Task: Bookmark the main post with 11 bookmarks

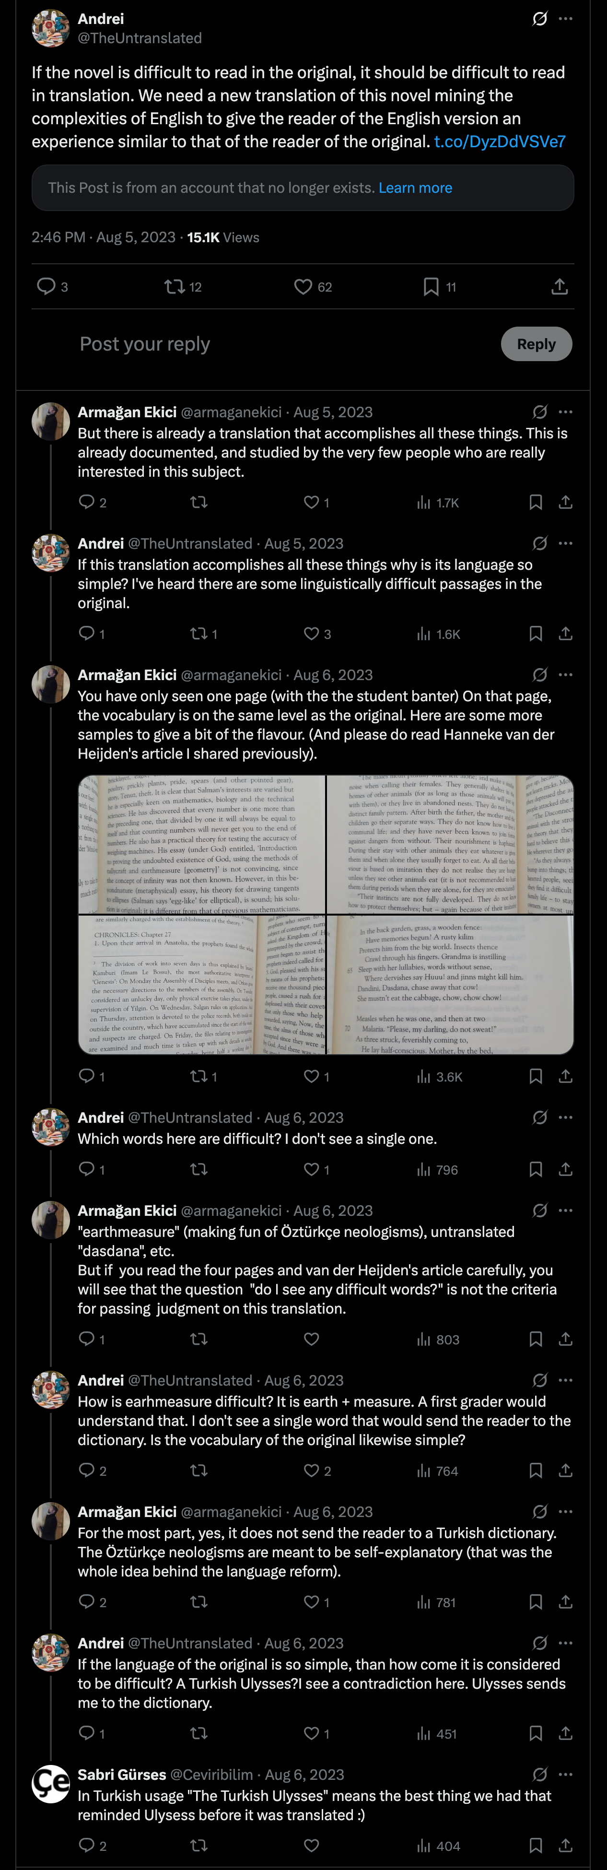Action: coord(431,287)
